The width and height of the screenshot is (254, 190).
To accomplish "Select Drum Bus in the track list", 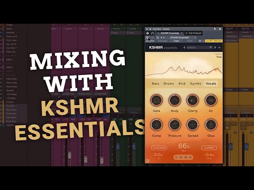I will pos(11,121).
